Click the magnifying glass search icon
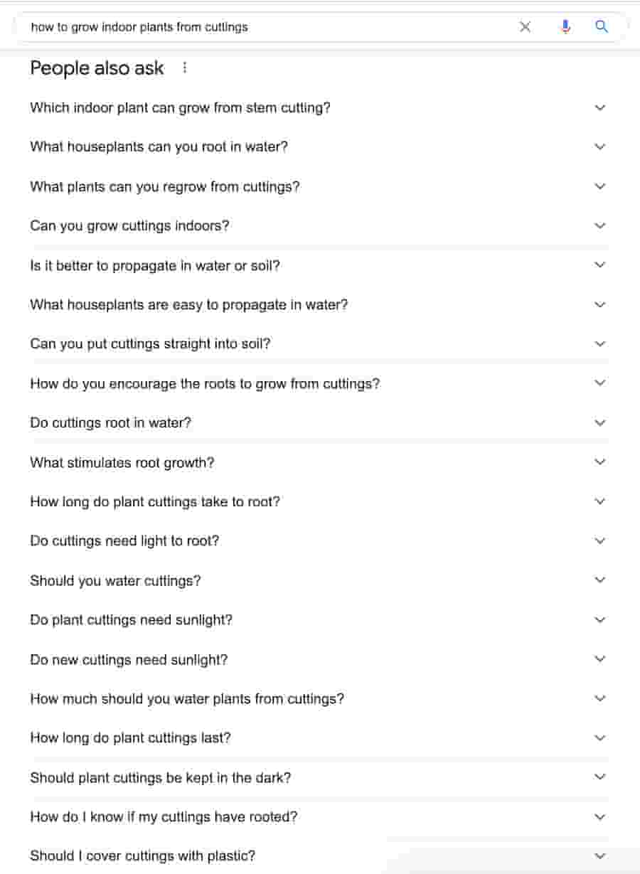Screen dimensions: 640x874 click(x=602, y=26)
